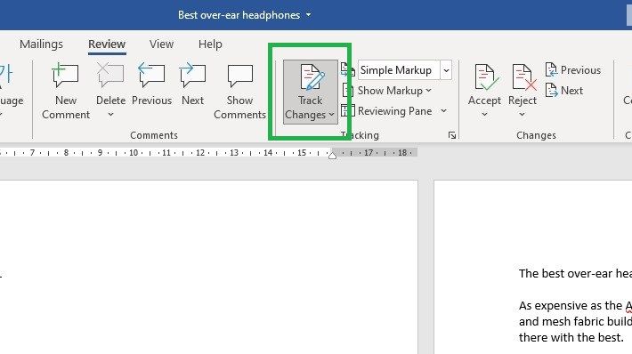Open the Accept dropdown arrow

484,115
